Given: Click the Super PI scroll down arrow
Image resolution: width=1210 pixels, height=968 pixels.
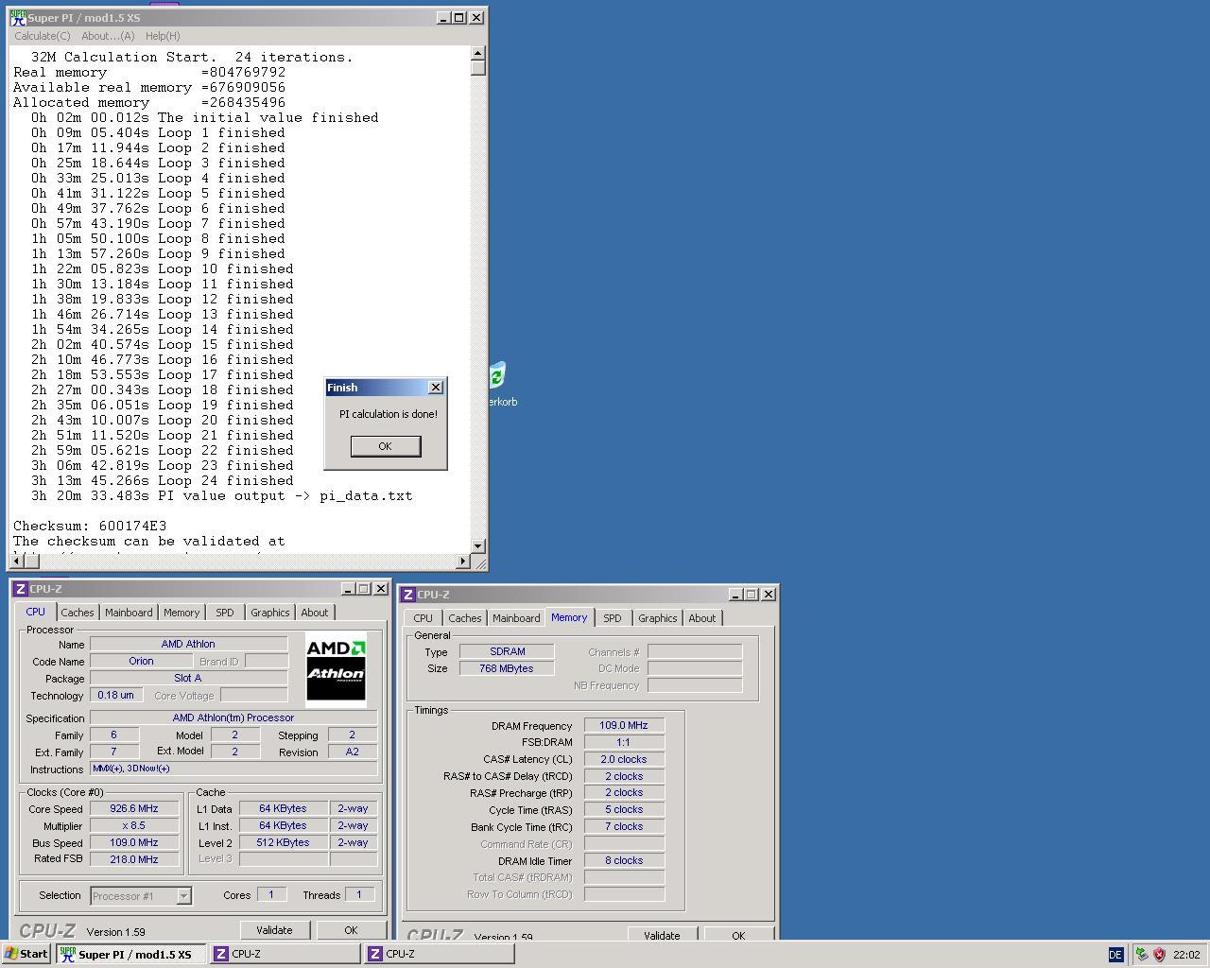Looking at the screenshot, I should coord(478,545).
